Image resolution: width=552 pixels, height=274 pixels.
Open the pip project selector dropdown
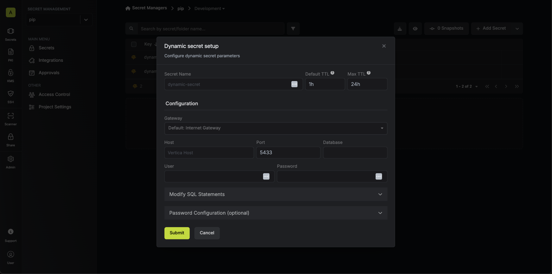point(86,20)
